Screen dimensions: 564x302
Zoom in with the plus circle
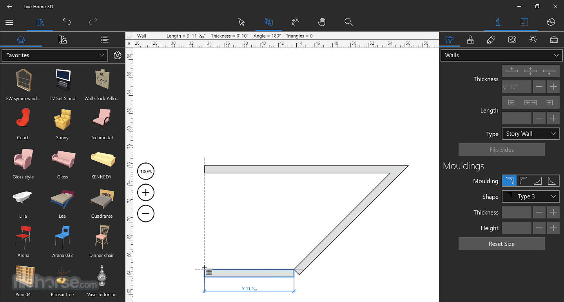coord(146,193)
